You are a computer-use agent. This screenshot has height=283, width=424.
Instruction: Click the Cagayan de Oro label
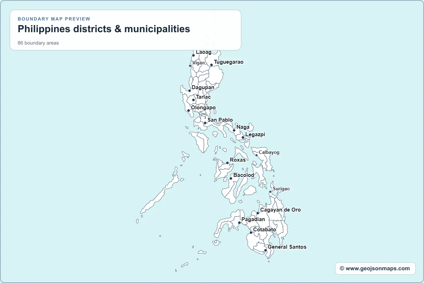(x=281, y=210)
